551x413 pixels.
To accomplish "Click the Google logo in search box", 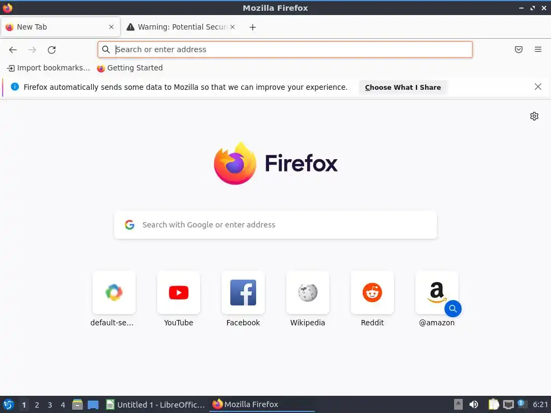I will pos(130,225).
